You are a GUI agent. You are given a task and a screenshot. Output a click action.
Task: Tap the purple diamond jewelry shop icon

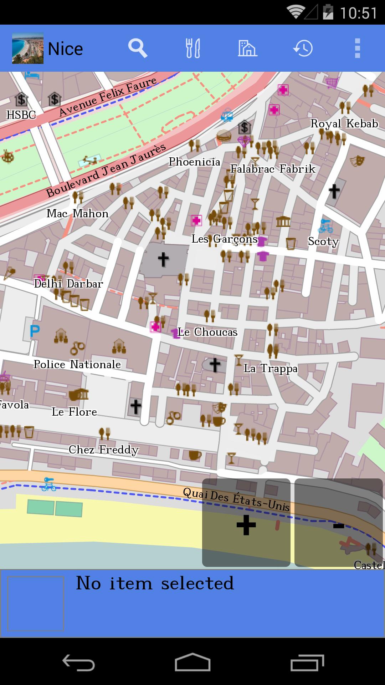tap(244, 141)
